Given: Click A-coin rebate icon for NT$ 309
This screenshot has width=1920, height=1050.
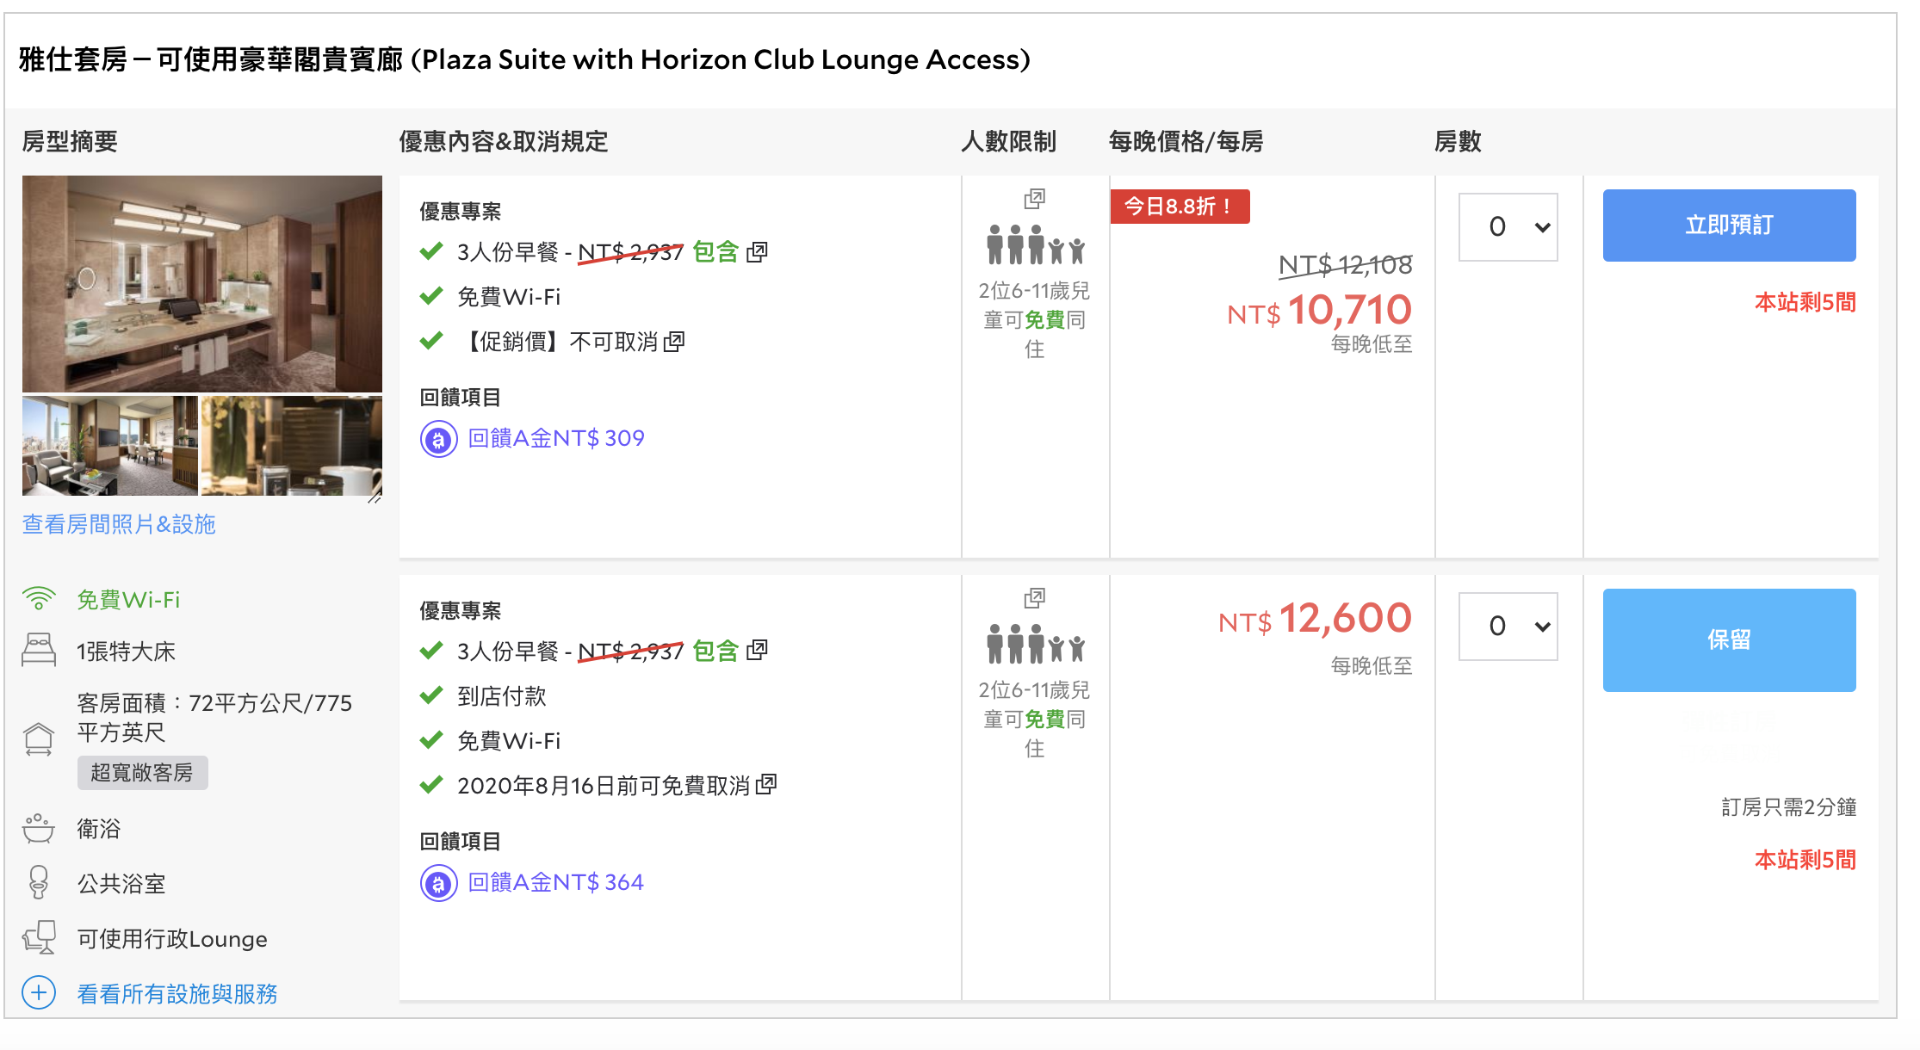Looking at the screenshot, I should coord(439,440).
